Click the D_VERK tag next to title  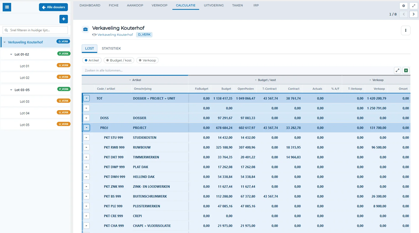tap(144, 35)
